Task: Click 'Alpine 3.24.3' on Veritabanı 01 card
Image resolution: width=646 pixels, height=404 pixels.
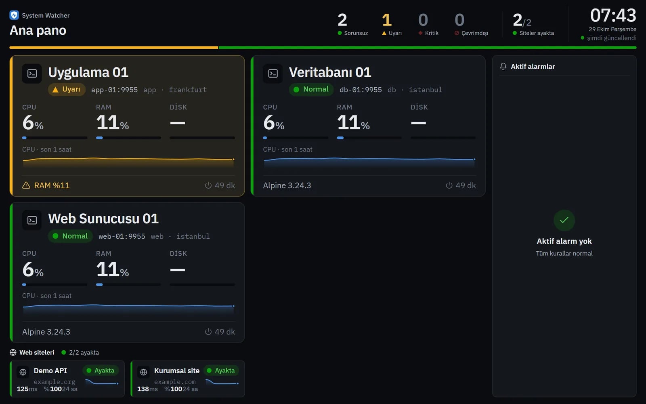Action: (287, 185)
